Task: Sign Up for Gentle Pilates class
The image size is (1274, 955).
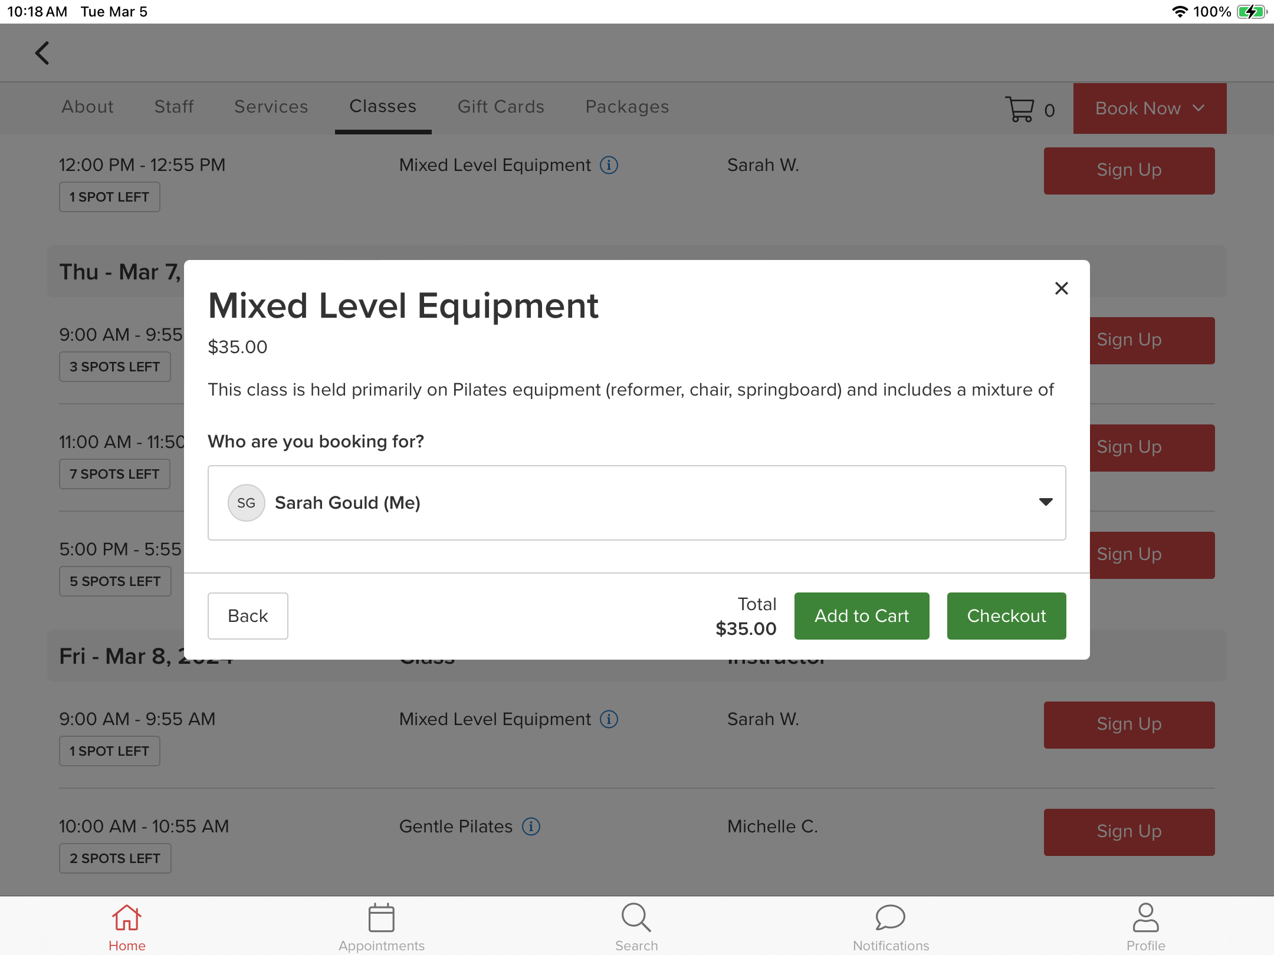Action: (x=1129, y=832)
